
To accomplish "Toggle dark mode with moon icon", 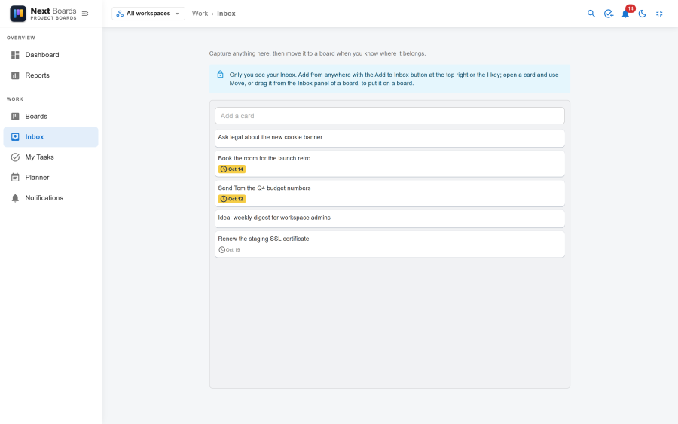I will [x=642, y=14].
